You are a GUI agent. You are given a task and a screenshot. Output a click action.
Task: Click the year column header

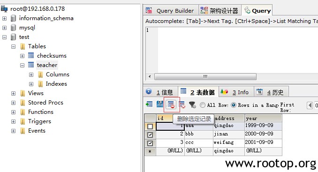[263, 118]
